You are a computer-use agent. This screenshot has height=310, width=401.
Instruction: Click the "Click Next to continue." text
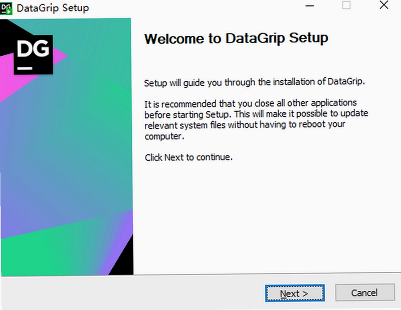[x=189, y=157]
